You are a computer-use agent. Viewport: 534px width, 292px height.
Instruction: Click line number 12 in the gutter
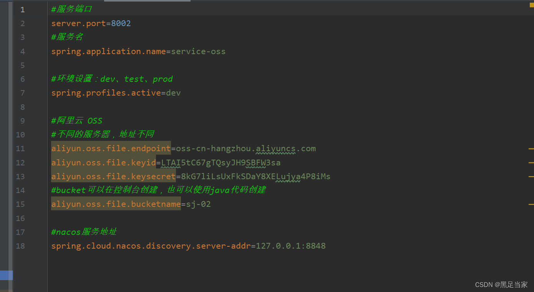pos(20,163)
